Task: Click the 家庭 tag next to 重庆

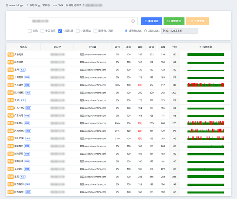Action: click(22, 177)
